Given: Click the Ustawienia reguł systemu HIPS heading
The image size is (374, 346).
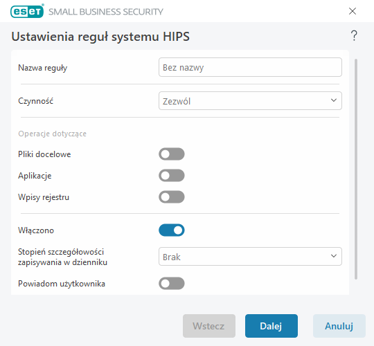Looking at the screenshot, I should (100, 37).
